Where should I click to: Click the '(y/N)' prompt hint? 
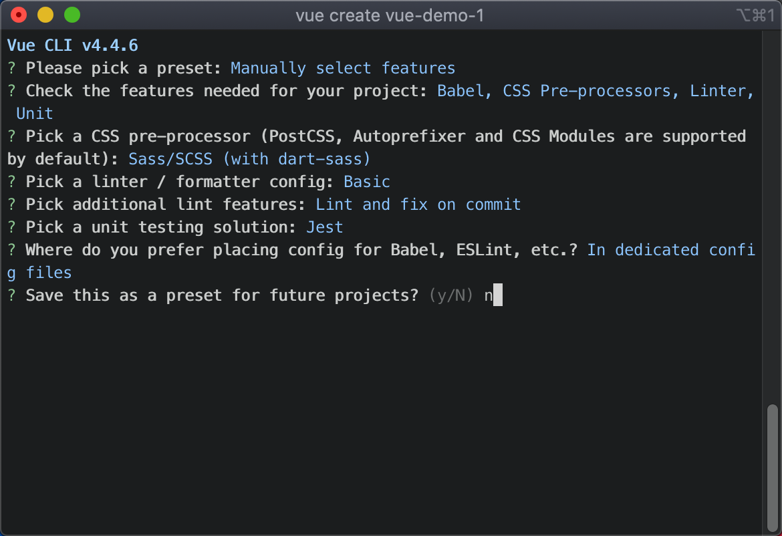pyautogui.click(x=451, y=295)
